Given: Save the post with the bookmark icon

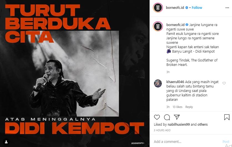Looking at the screenshot, I should coord(227,117).
